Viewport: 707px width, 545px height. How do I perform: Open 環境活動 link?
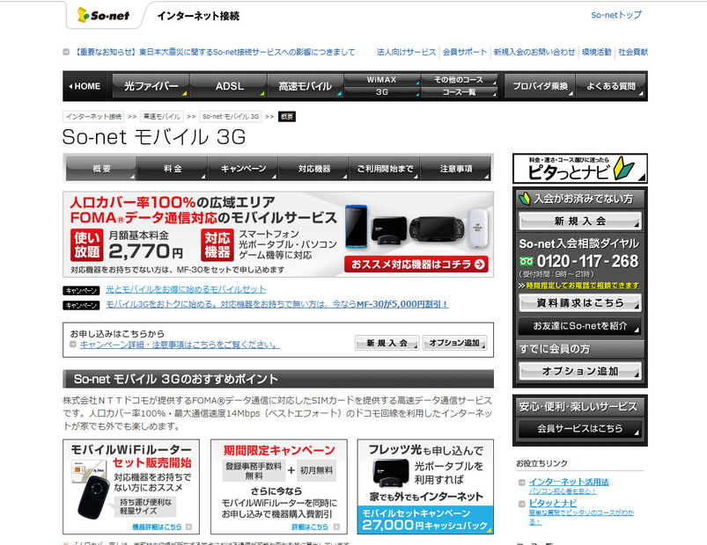[597, 52]
